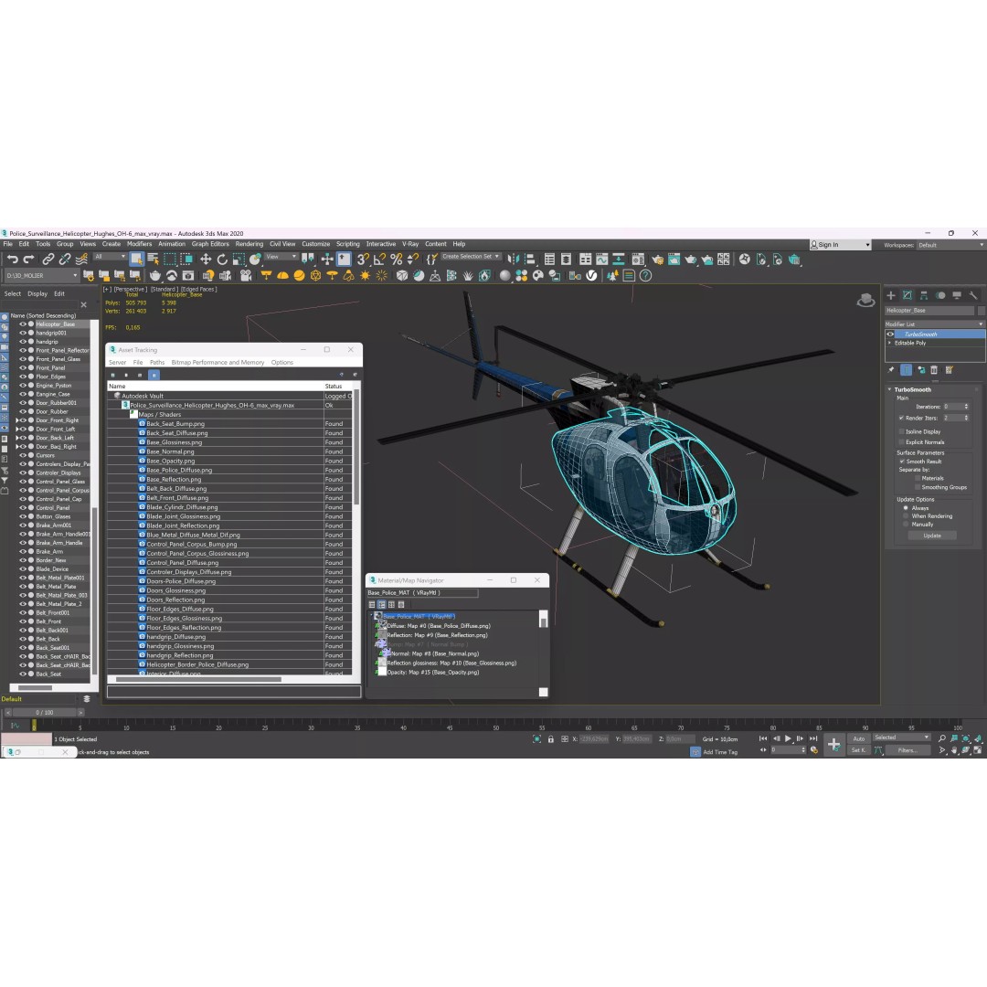
Task: Open the Utilities wrench tab
Action: [x=973, y=295]
